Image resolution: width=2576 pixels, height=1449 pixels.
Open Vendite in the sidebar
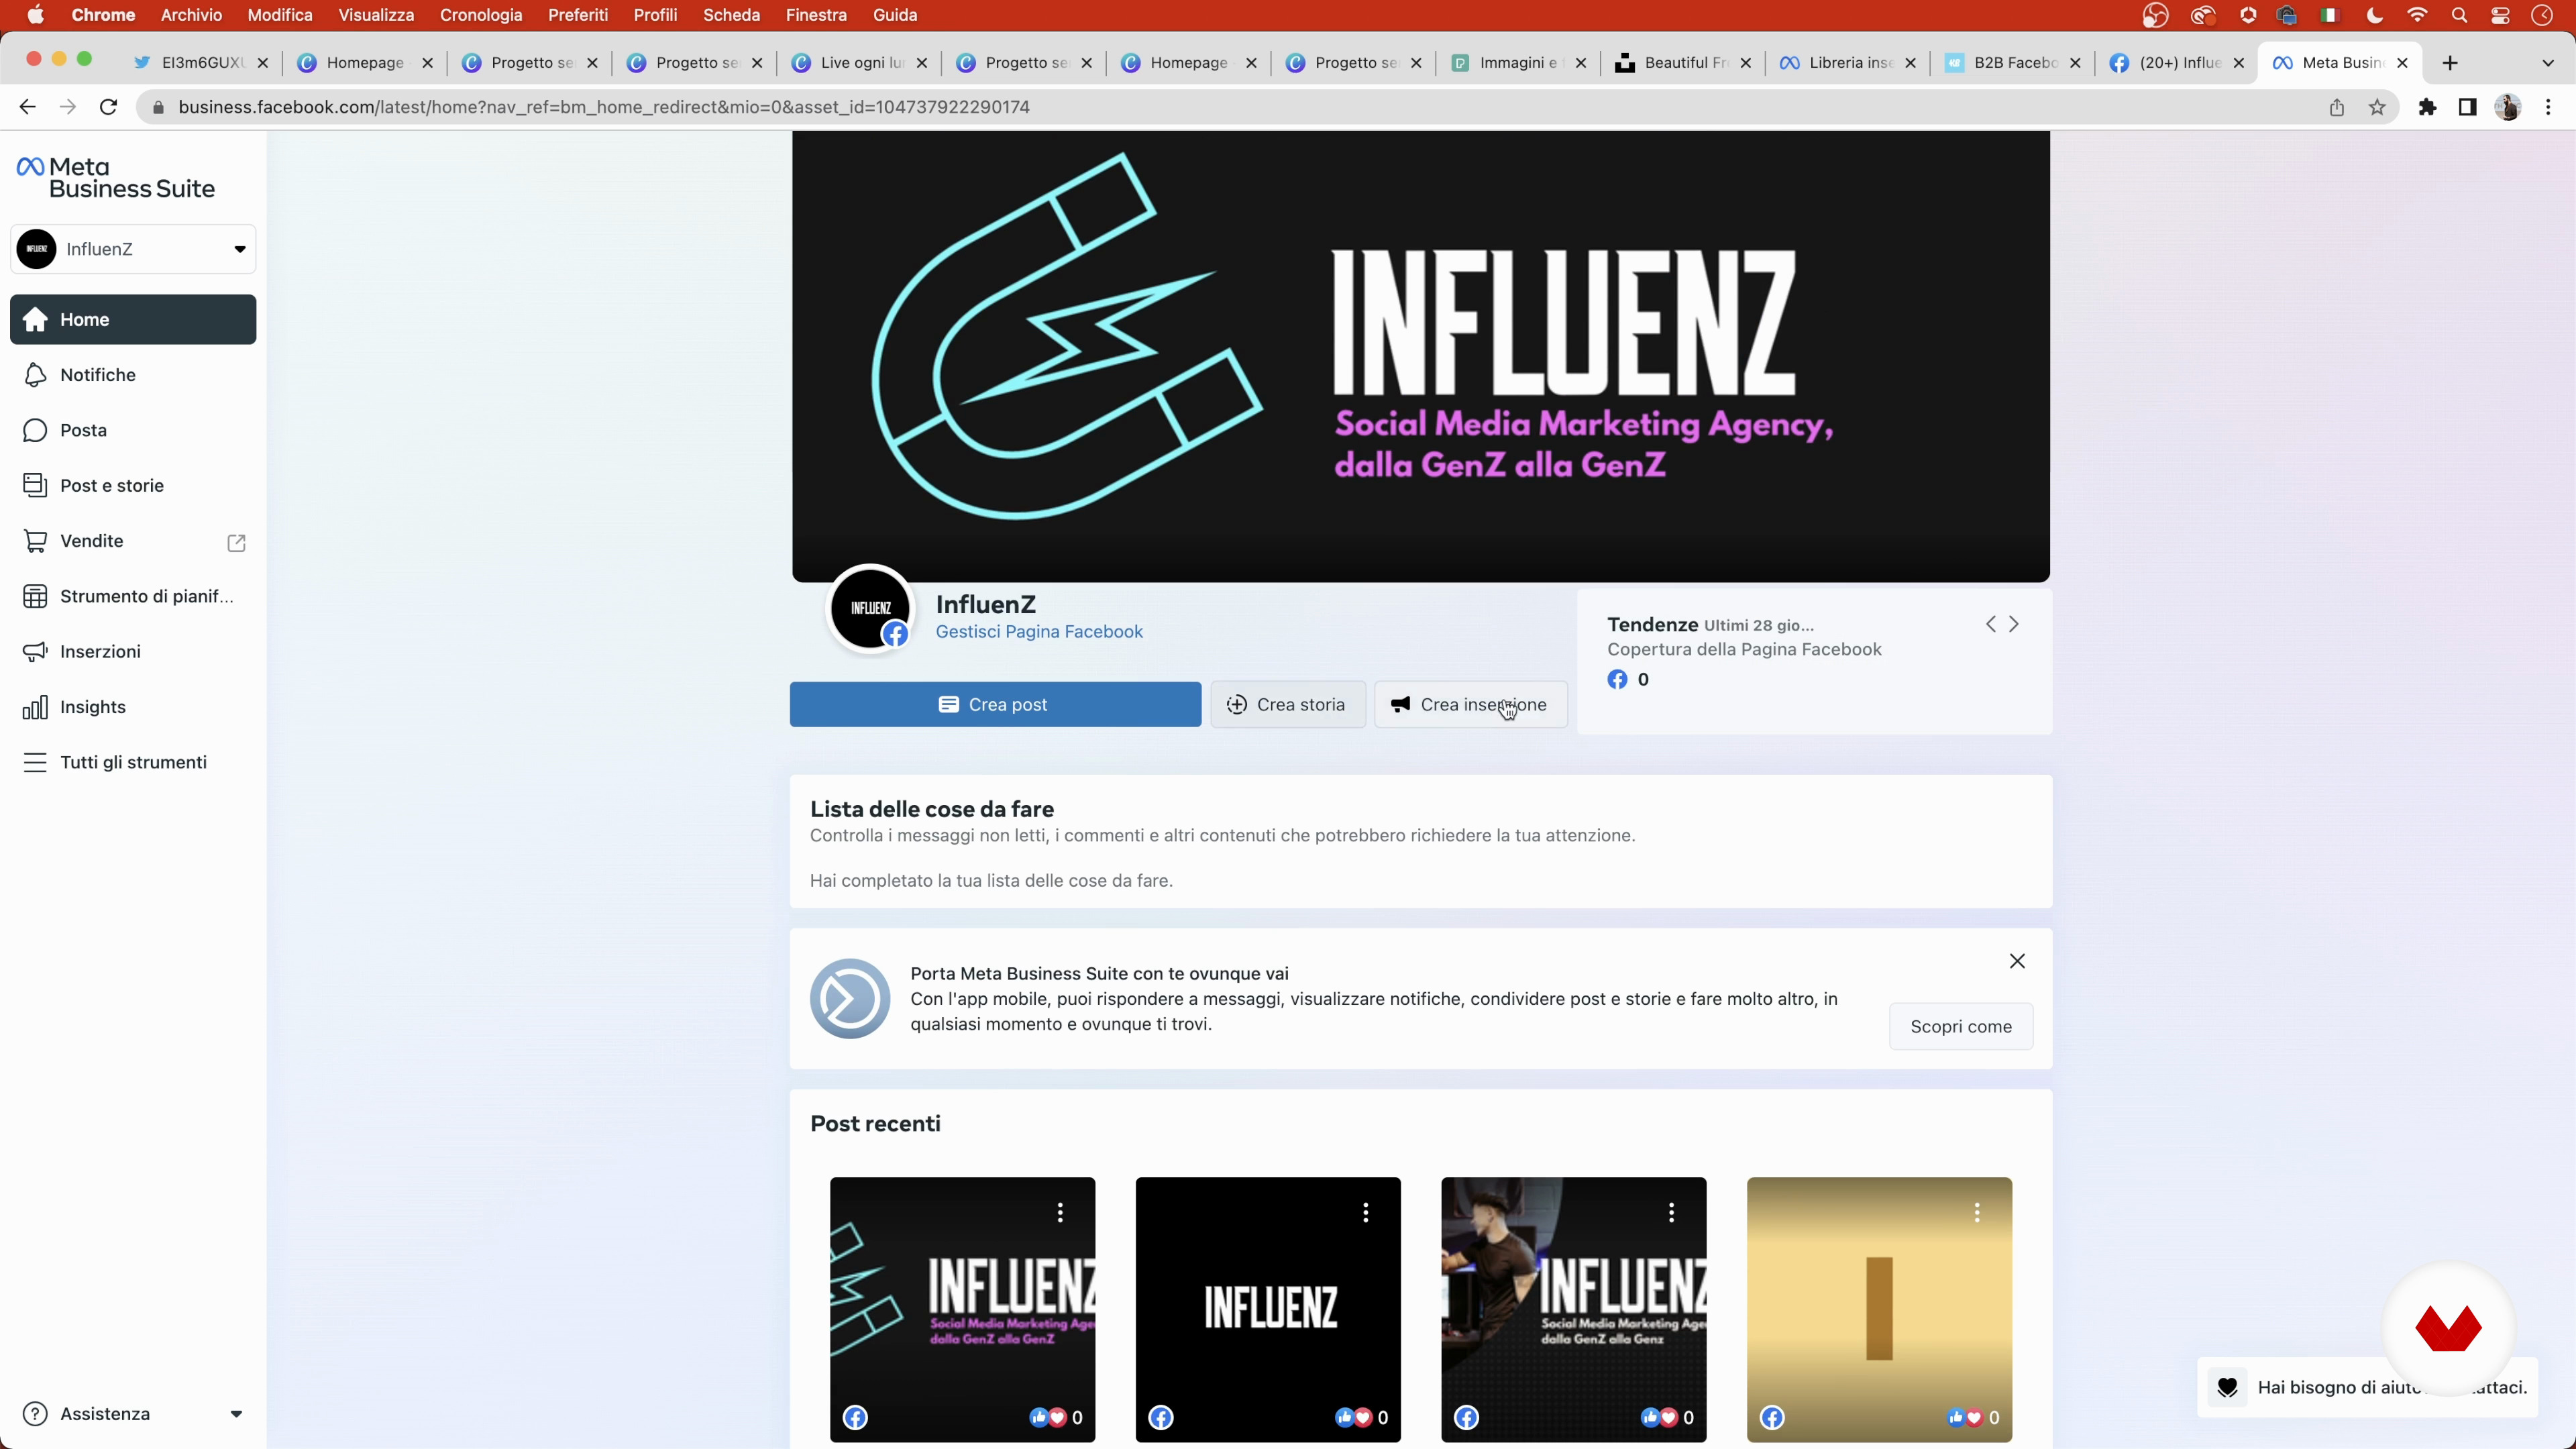tap(133, 541)
